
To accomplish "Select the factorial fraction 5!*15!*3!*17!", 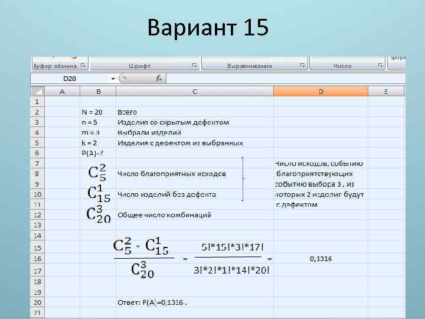I will click(x=232, y=259).
